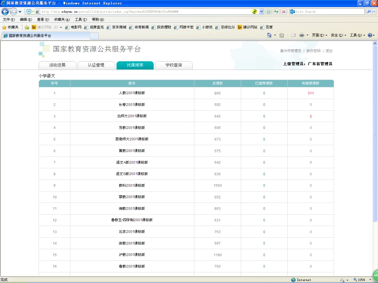The height and width of the screenshot is (283, 378).
Task: Open the 工具 menu in menu bar
Action: pos(81,19)
